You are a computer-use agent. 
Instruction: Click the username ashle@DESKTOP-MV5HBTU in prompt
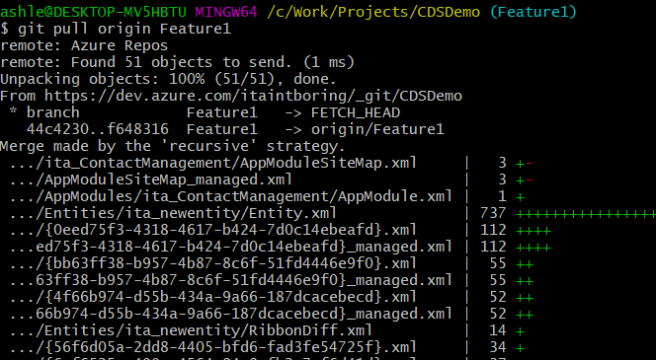pos(93,12)
